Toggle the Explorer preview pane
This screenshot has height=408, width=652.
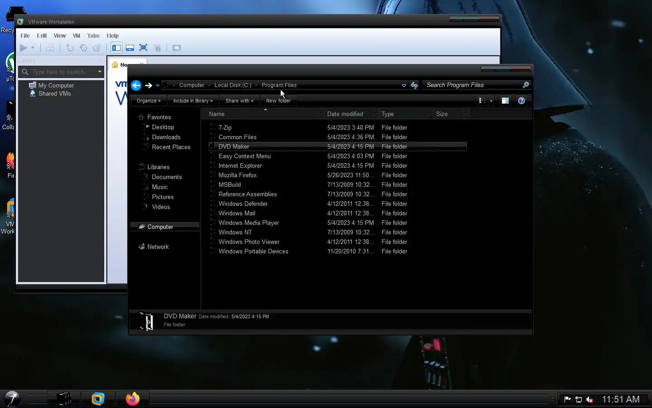[x=505, y=101]
